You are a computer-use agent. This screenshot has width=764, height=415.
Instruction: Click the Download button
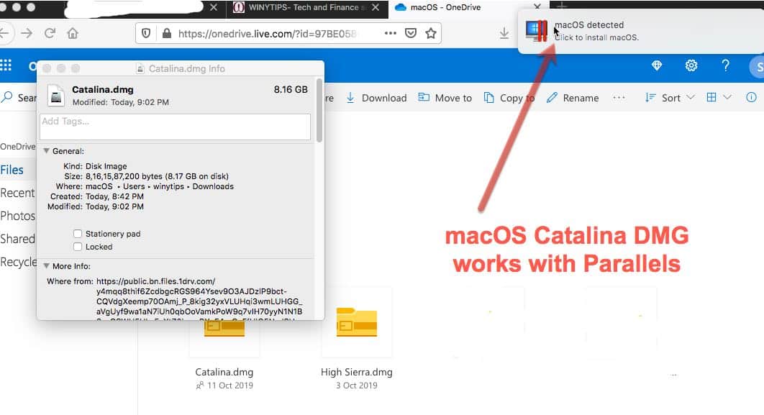pyautogui.click(x=376, y=98)
